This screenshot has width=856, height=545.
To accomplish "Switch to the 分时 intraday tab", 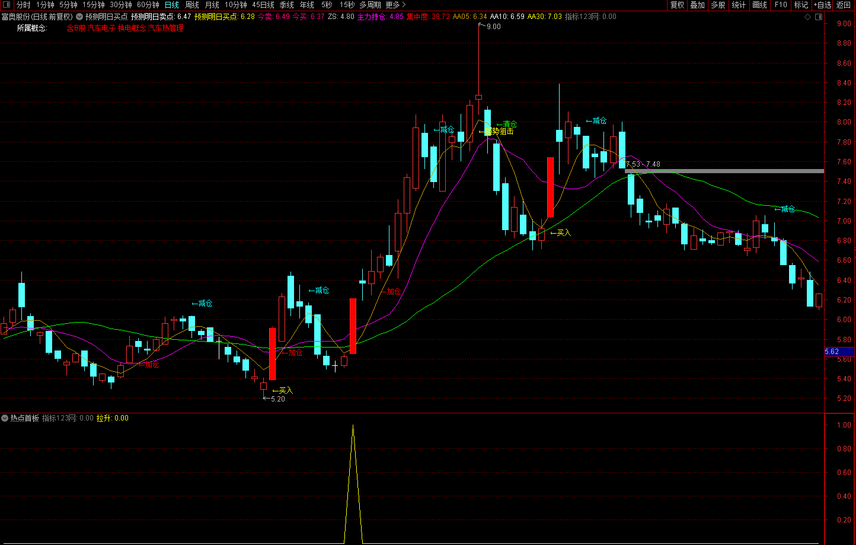I will [23, 5].
